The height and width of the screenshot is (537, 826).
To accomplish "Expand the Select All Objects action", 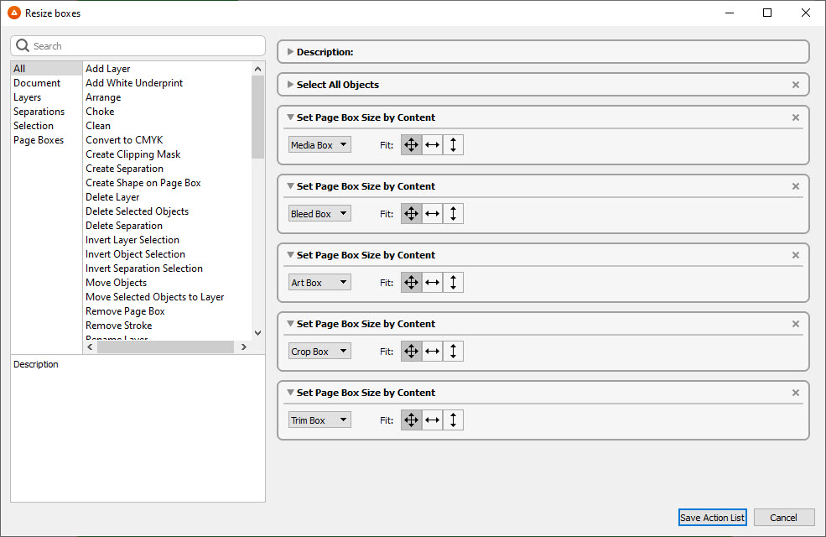I will (290, 85).
